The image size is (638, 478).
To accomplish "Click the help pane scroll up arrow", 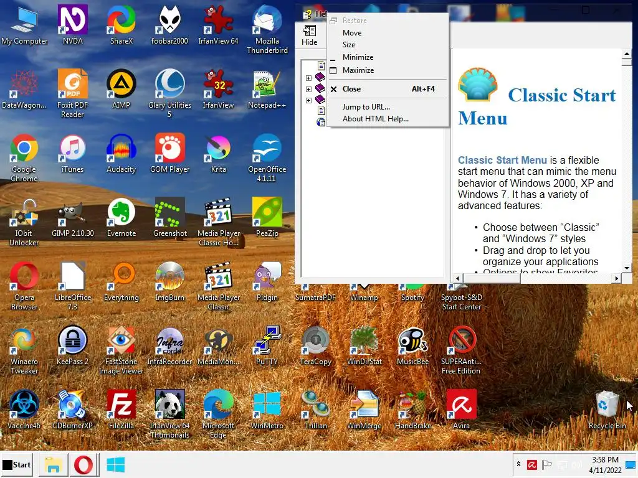I will pos(627,54).
